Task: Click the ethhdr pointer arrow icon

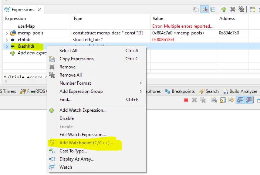Action: click(x=13, y=40)
